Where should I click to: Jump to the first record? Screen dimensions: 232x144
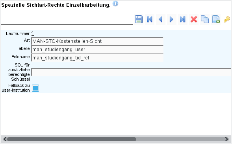click(x=150, y=19)
